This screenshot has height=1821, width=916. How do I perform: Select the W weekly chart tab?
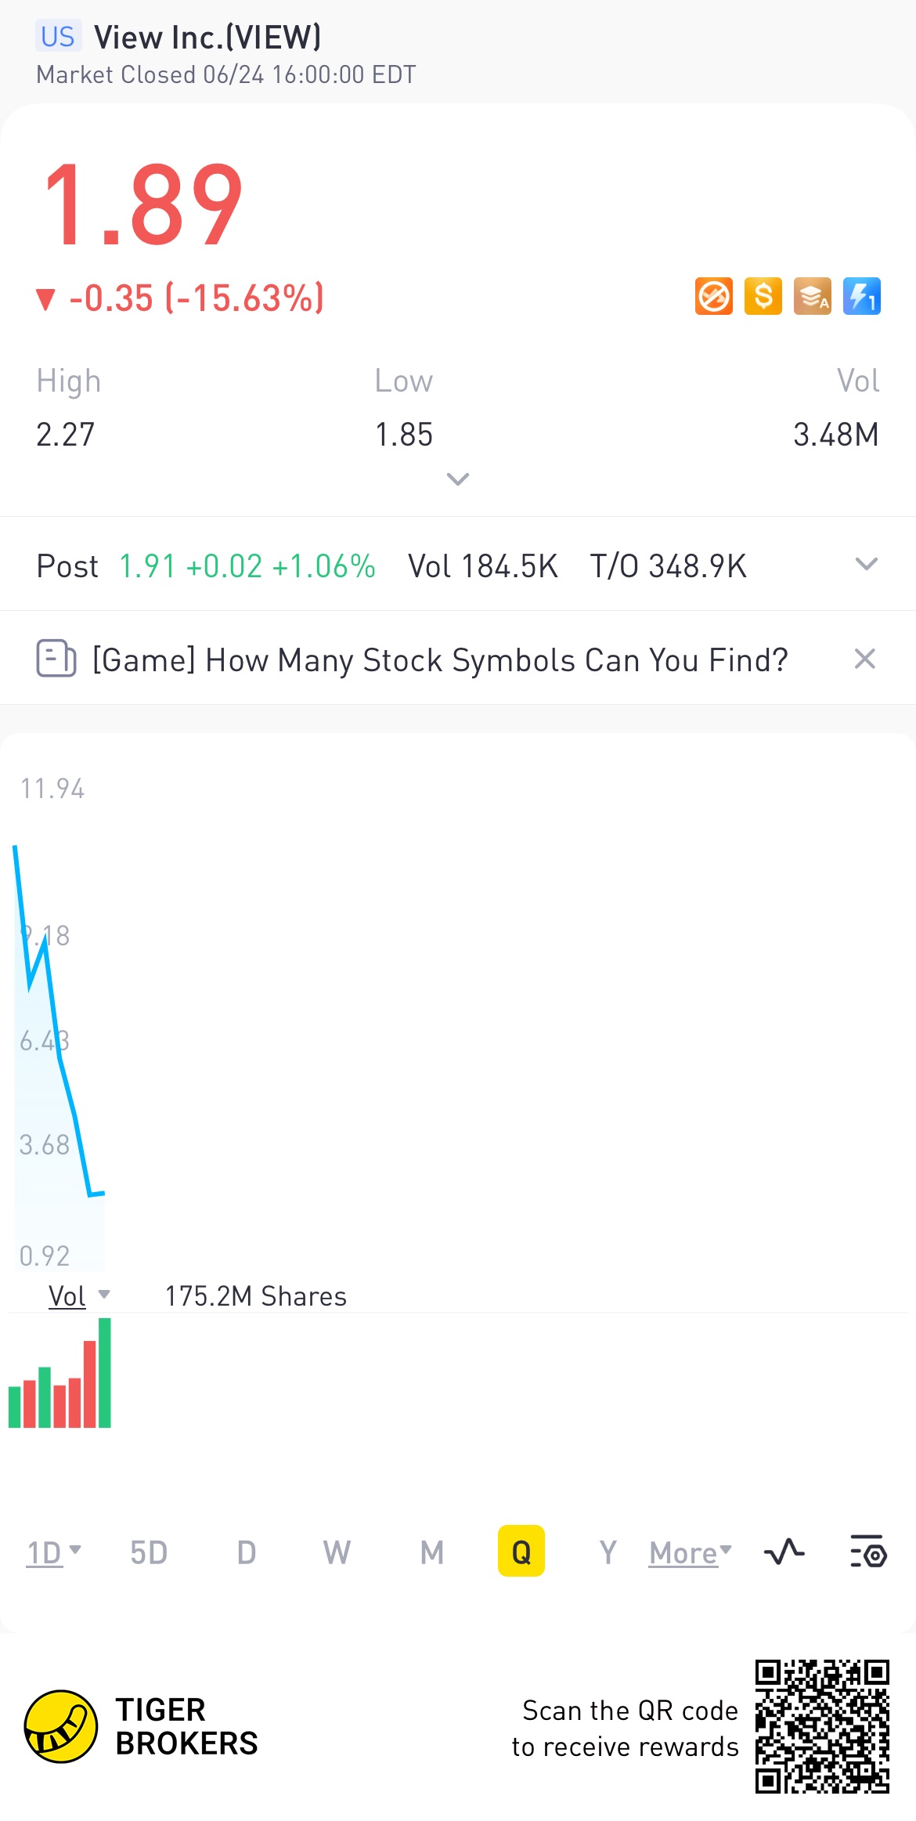pos(337,1552)
